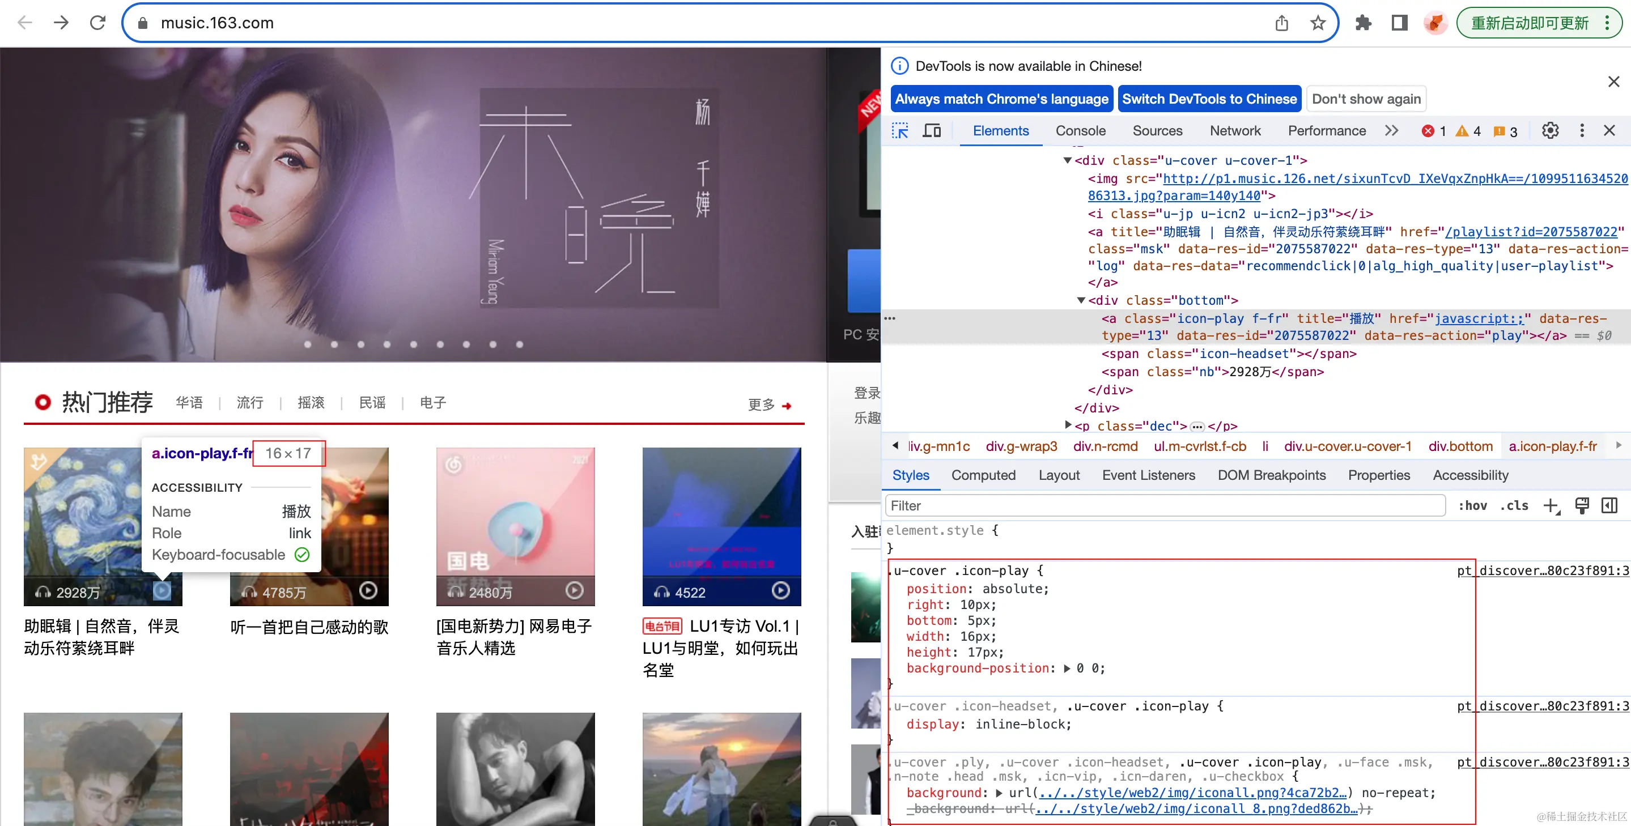Screen dimensions: 1631x826
Task: Toggle the device toolbar
Action: [x=931, y=131]
